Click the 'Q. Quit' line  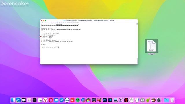coord(43,44)
